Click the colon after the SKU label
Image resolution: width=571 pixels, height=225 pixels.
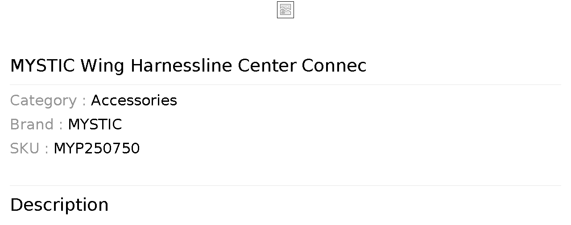46,149
